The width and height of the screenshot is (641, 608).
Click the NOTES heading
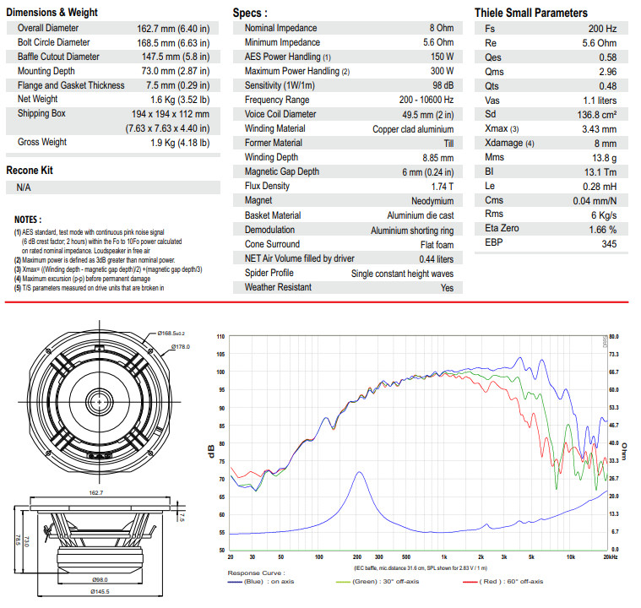coord(28,220)
